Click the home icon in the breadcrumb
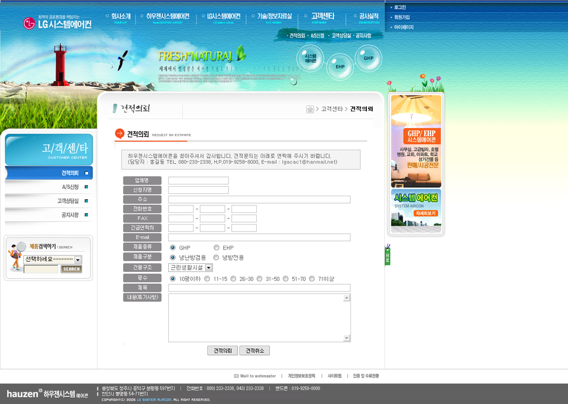568x404 pixels. tap(310, 109)
